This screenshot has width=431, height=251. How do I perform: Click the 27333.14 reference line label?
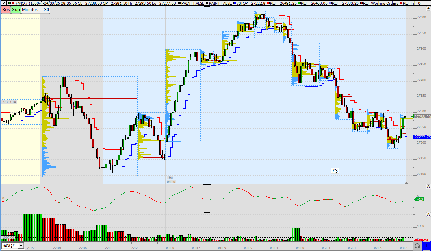tap(9, 102)
